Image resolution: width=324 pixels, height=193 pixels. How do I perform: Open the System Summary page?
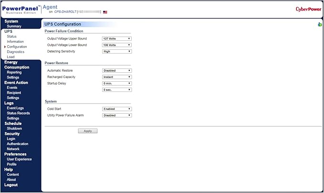point(14,26)
